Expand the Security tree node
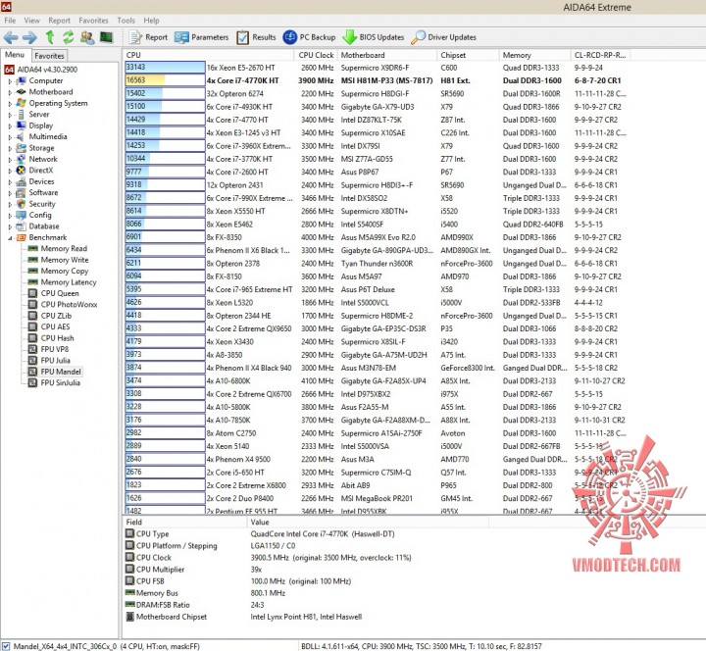Screen dimensions: 706x651 [10, 205]
